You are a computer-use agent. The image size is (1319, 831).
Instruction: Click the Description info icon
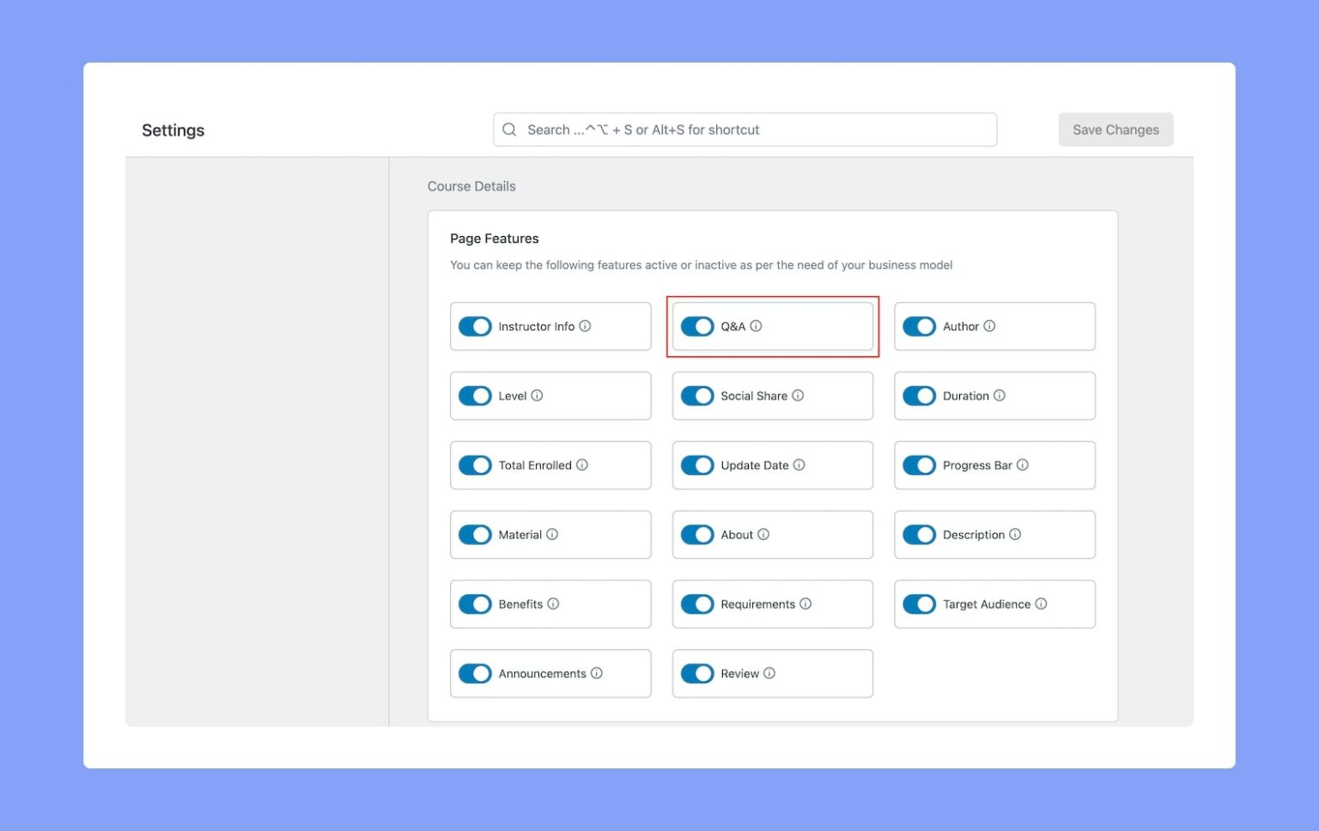(x=1015, y=535)
